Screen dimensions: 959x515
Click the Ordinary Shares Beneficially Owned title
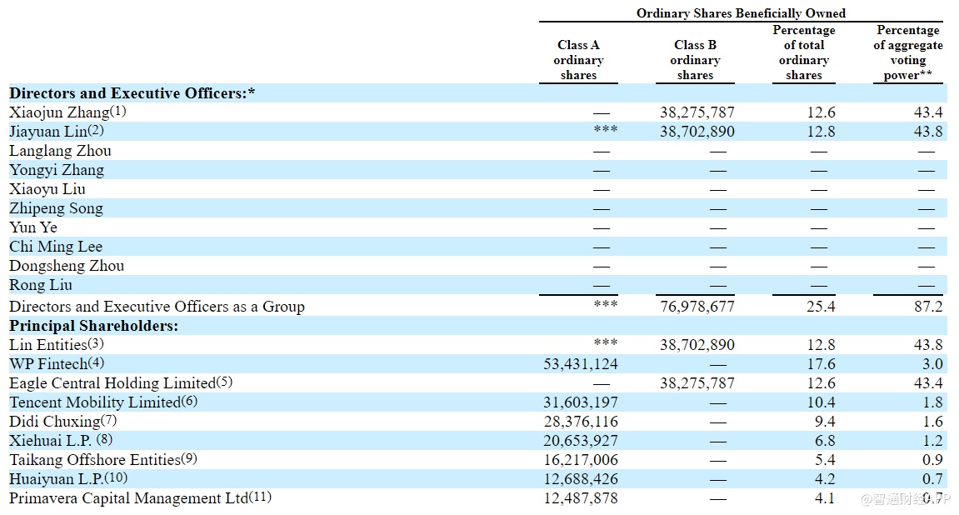(x=741, y=13)
